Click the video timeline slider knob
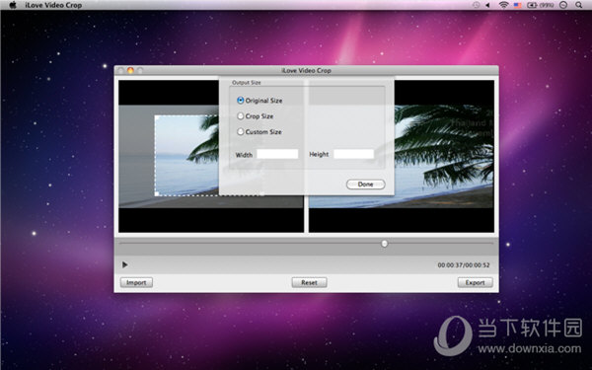 coord(385,244)
